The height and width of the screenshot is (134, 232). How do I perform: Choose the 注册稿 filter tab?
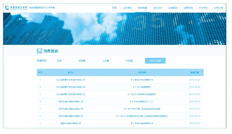click(x=129, y=61)
